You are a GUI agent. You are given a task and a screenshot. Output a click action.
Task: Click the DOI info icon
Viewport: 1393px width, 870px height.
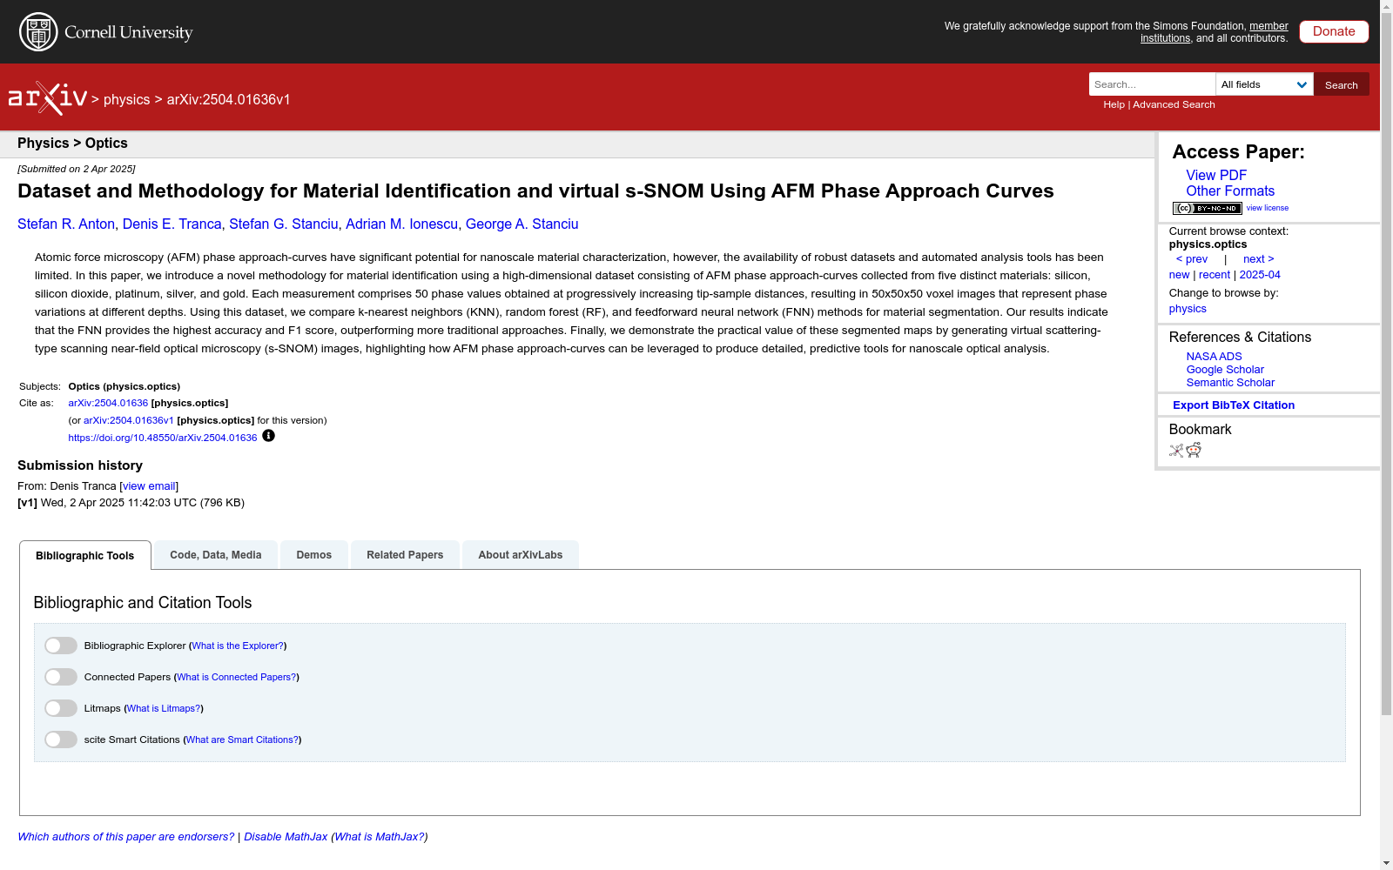click(x=268, y=436)
